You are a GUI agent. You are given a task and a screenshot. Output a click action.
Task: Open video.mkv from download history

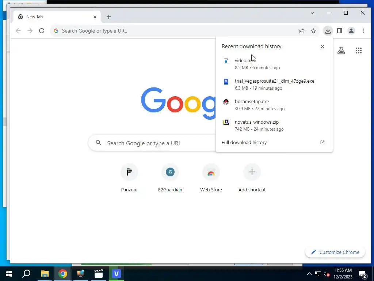click(x=274, y=64)
